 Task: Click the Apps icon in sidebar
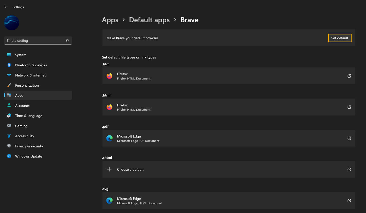9,95
